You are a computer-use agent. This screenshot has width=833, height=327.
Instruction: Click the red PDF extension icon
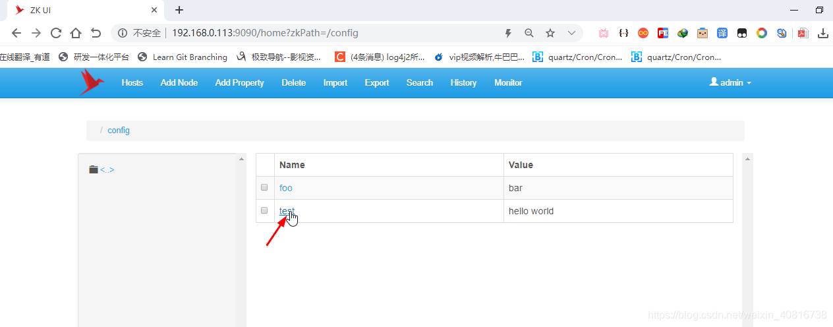803,33
